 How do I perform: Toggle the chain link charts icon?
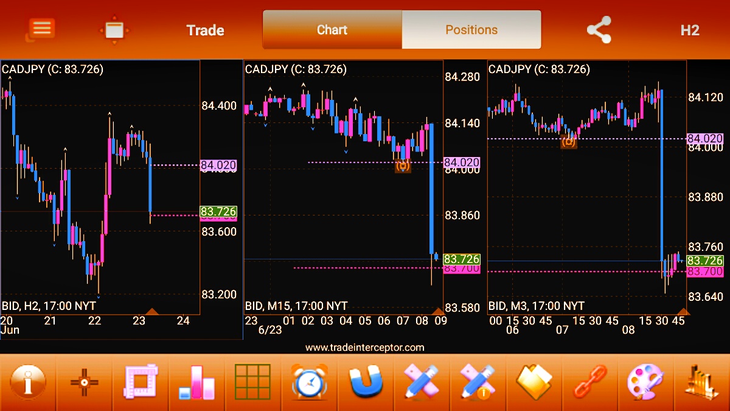coord(590,383)
